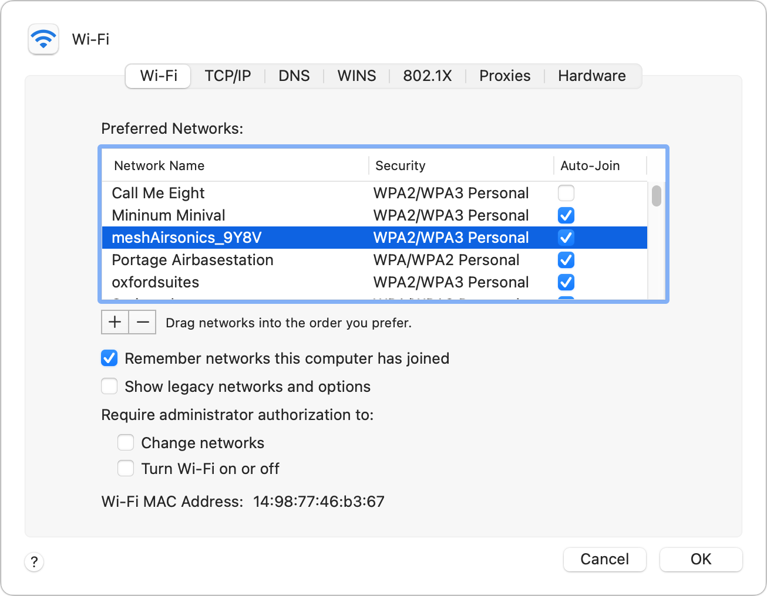767x596 pixels.
Task: Confirm settings with OK
Action: pyautogui.click(x=701, y=559)
